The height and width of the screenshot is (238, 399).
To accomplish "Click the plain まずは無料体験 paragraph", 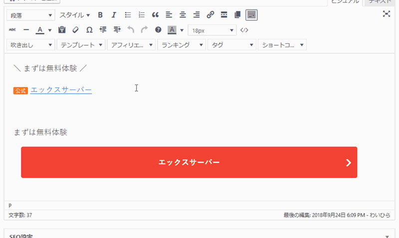I will (40, 132).
